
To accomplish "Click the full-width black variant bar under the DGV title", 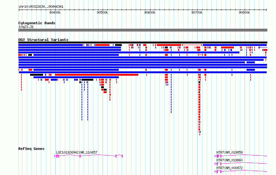I will point(143,43).
